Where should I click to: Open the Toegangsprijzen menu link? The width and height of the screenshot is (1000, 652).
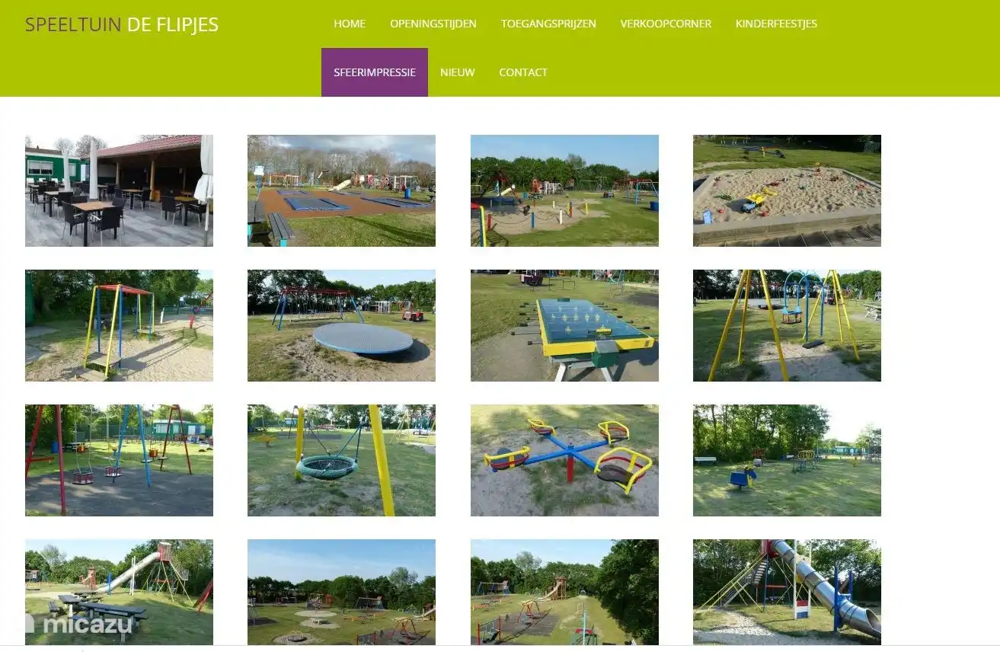tap(548, 24)
